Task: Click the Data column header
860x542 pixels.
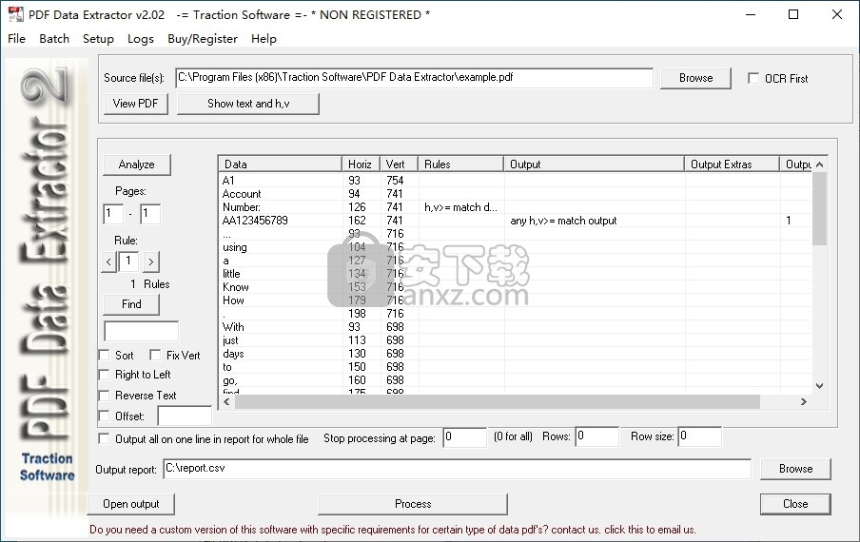Action: click(280, 165)
